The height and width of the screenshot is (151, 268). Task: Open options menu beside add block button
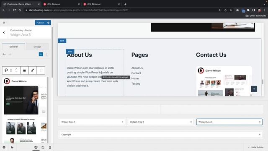(x=47, y=54)
